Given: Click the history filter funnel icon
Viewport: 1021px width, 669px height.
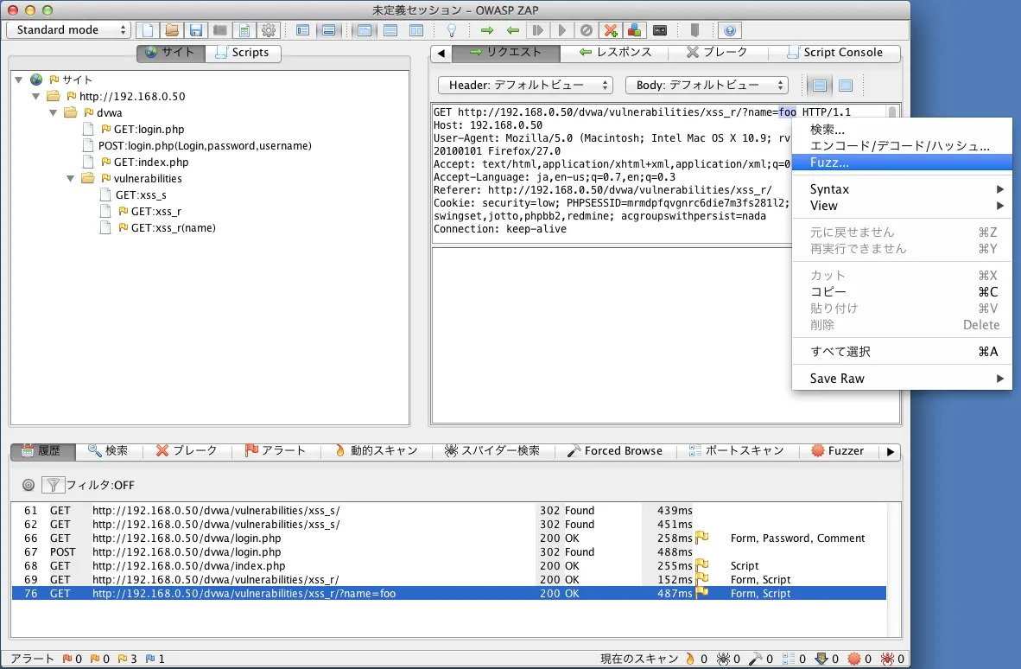Looking at the screenshot, I should [x=53, y=485].
